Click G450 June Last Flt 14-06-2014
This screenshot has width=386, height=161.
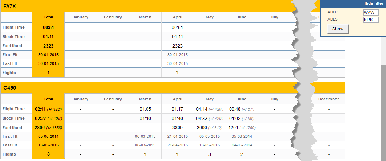[x=242, y=145]
